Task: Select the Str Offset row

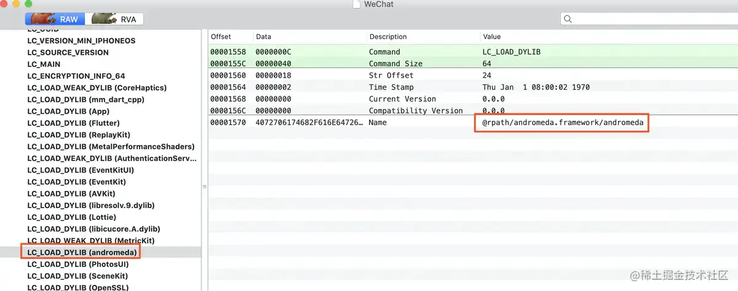Action: pyautogui.click(x=473, y=76)
